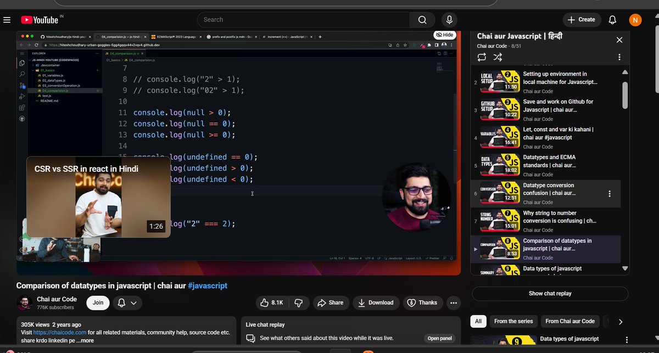The height and width of the screenshot is (353, 659).
Task: Open three-dot menu for Datatype conversion confusion video
Action: [x=610, y=194]
